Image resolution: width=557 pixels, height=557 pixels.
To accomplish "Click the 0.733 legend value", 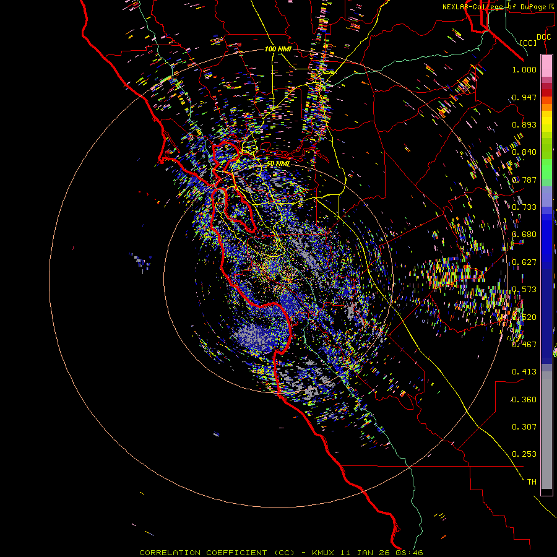I will (x=524, y=207).
